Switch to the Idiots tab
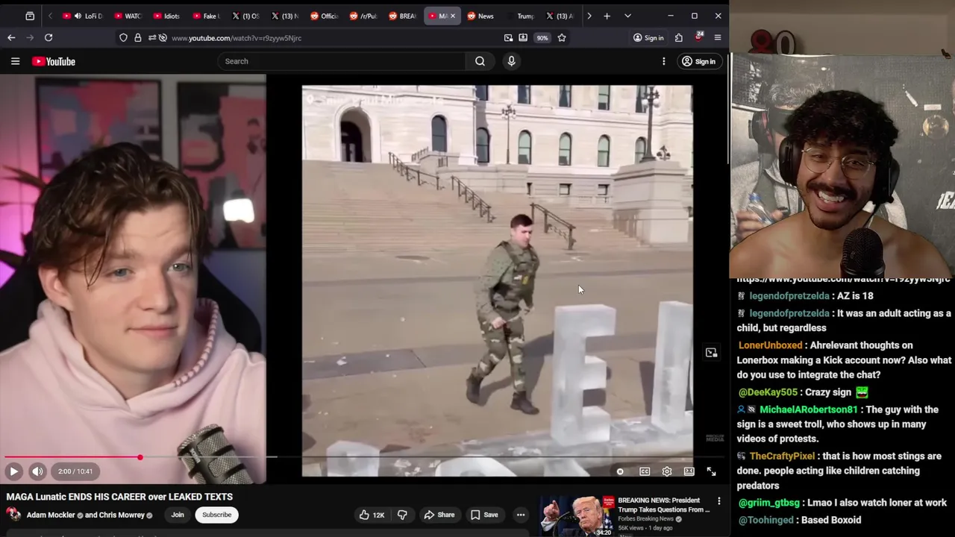Screen dimensions: 955x537 (166, 16)
